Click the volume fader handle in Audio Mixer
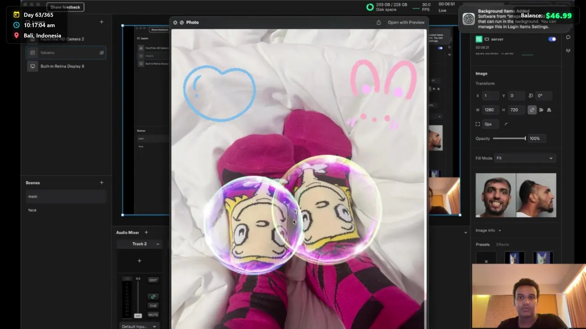The image size is (586, 329). pos(138,316)
